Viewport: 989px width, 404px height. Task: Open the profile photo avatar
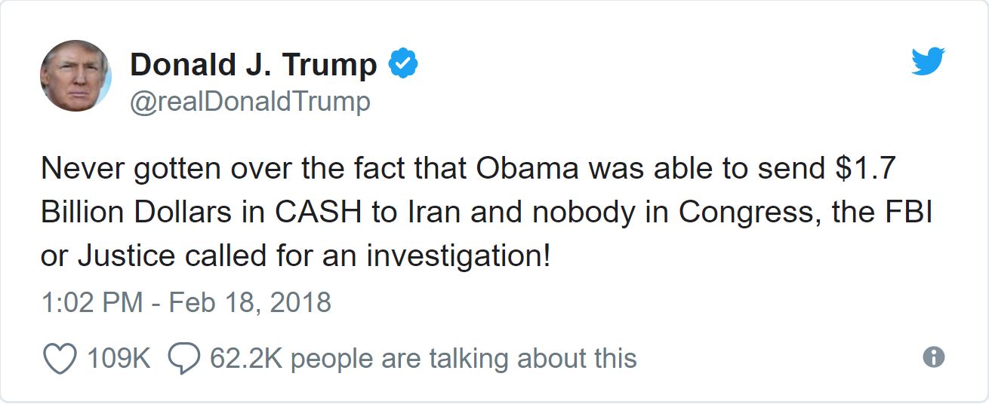click(75, 75)
